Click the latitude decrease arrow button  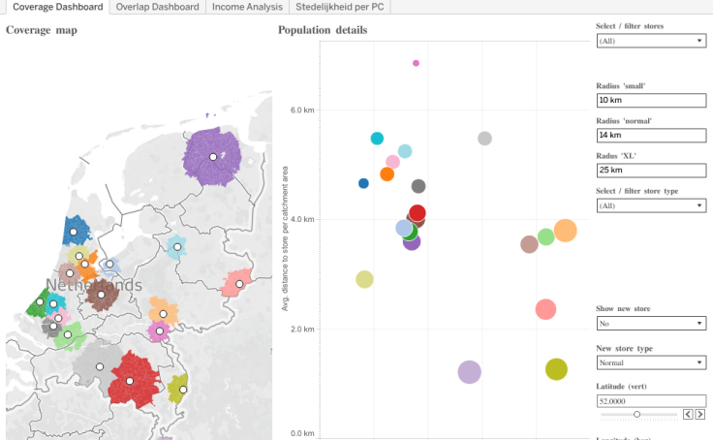[688, 414]
